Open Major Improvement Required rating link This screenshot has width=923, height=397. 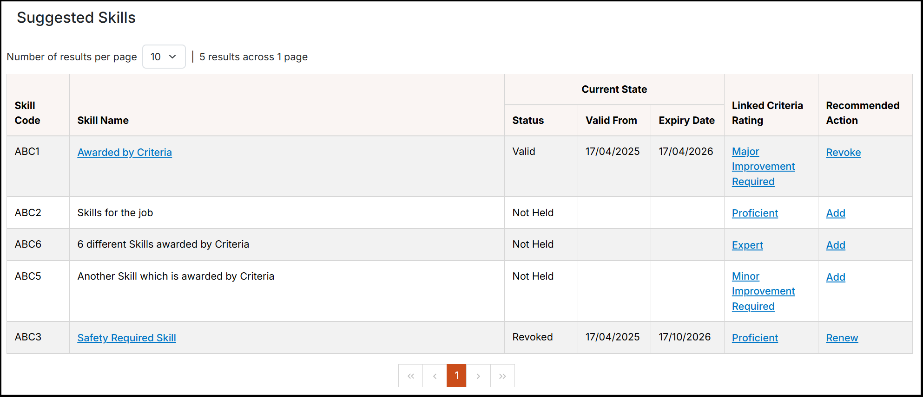click(x=764, y=166)
